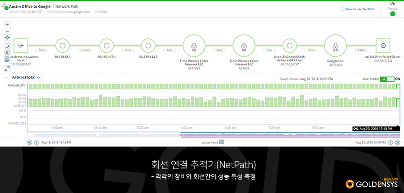Click the 9:00 am marker on the timeline
The height and width of the screenshot is (193, 404).
point(318,127)
